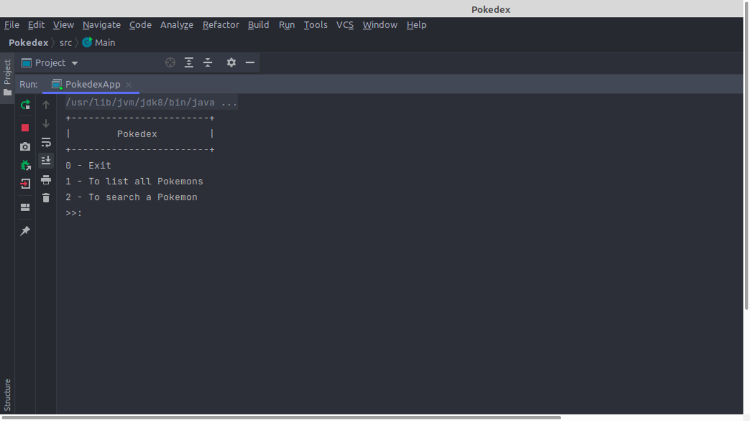Open the Project panel settings gear
The width and height of the screenshot is (750, 421).
pyautogui.click(x=231, y=62)
